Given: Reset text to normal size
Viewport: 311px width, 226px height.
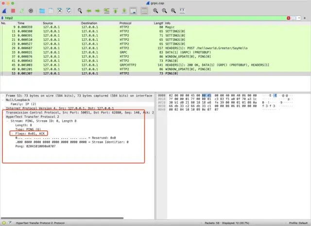Looking at the screenshot, I should click(173, 11).
